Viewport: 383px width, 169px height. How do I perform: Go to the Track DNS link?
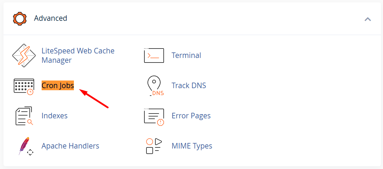[189, 85]
